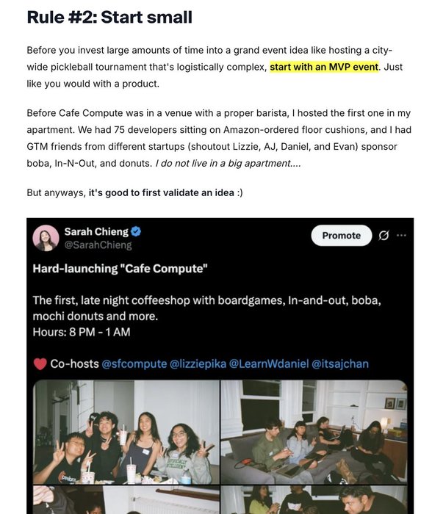The image size is (432, 514).
Task: Open the @sfcompute mention link
Action: pos(134,364)
